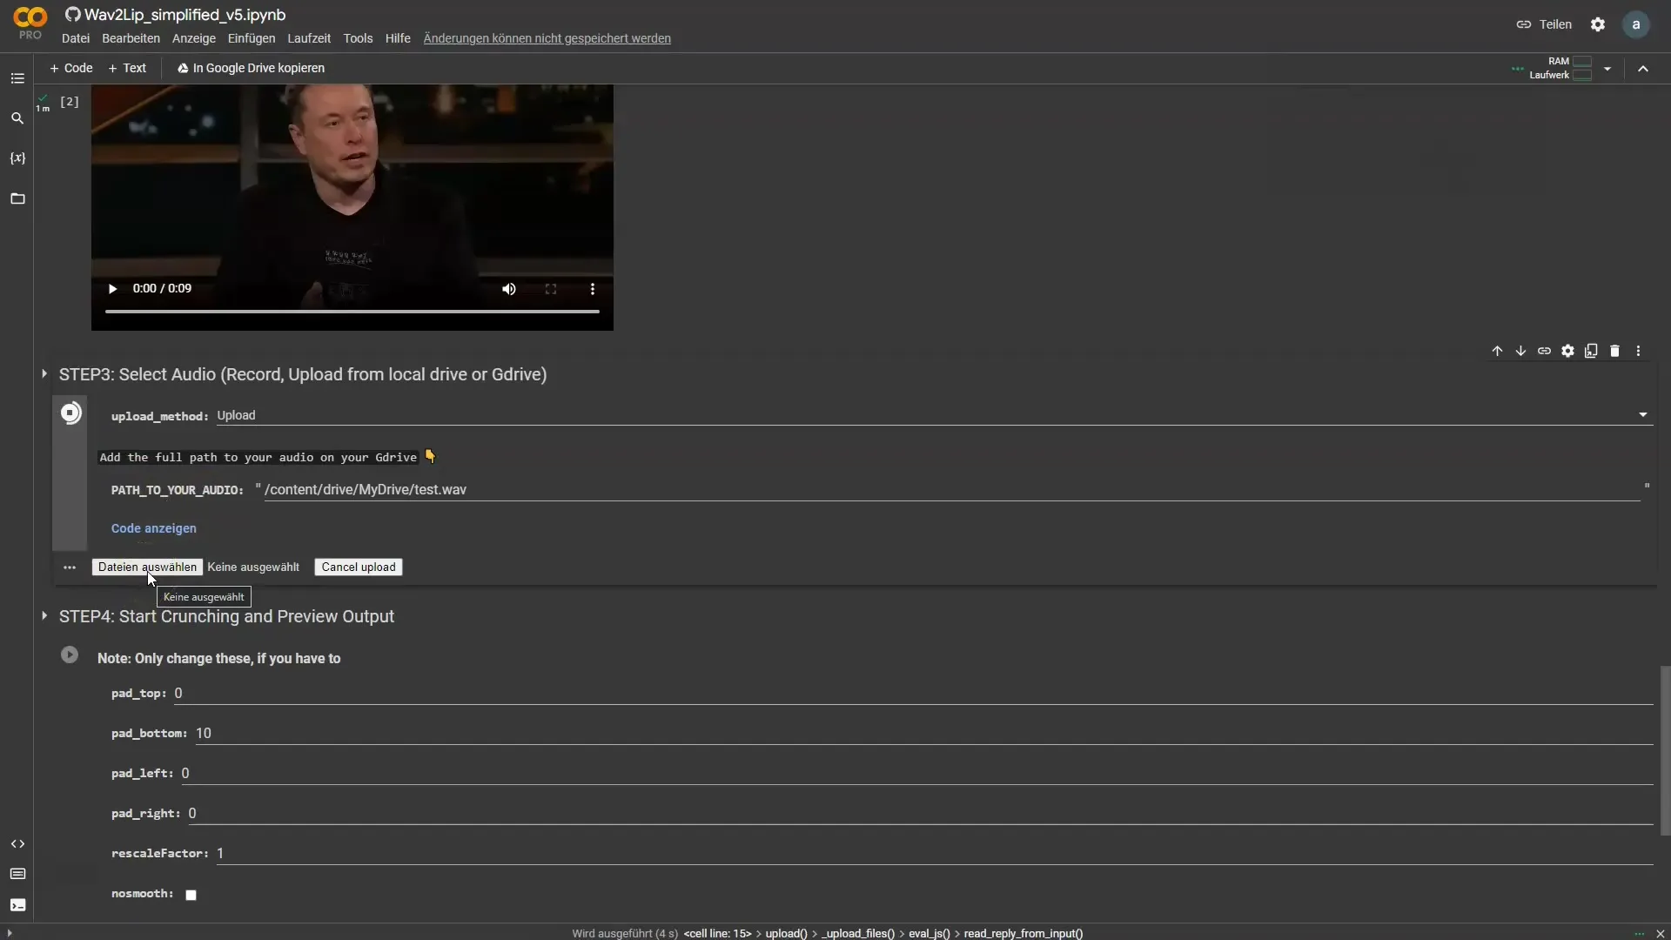The width and height of the screenshot is (1671, 940).
Task: Click upload() in execution status
Action: click(x=786, y=933)
